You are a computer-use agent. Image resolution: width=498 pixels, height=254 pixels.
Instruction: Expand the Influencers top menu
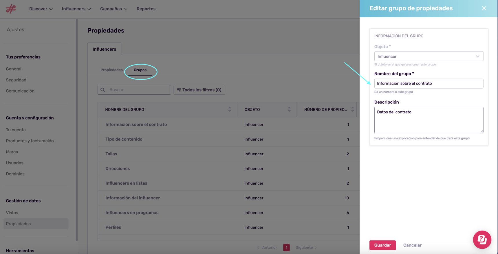tap(76, 9)
